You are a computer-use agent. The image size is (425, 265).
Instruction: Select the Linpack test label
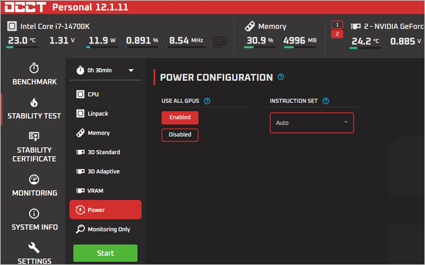[98, 114]
